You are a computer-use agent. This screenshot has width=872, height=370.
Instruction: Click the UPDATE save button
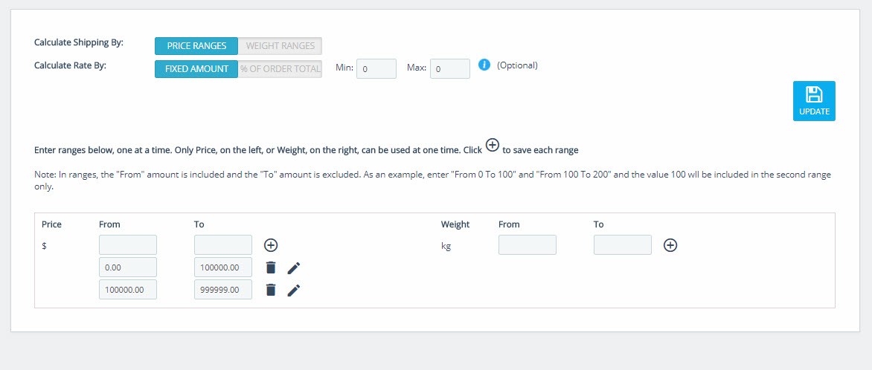tap(814, 101)
